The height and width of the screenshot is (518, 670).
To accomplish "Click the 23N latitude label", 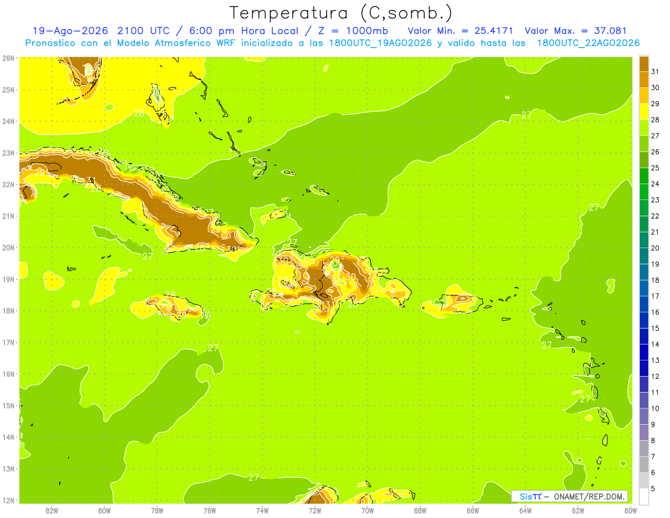I will (8, 153).
